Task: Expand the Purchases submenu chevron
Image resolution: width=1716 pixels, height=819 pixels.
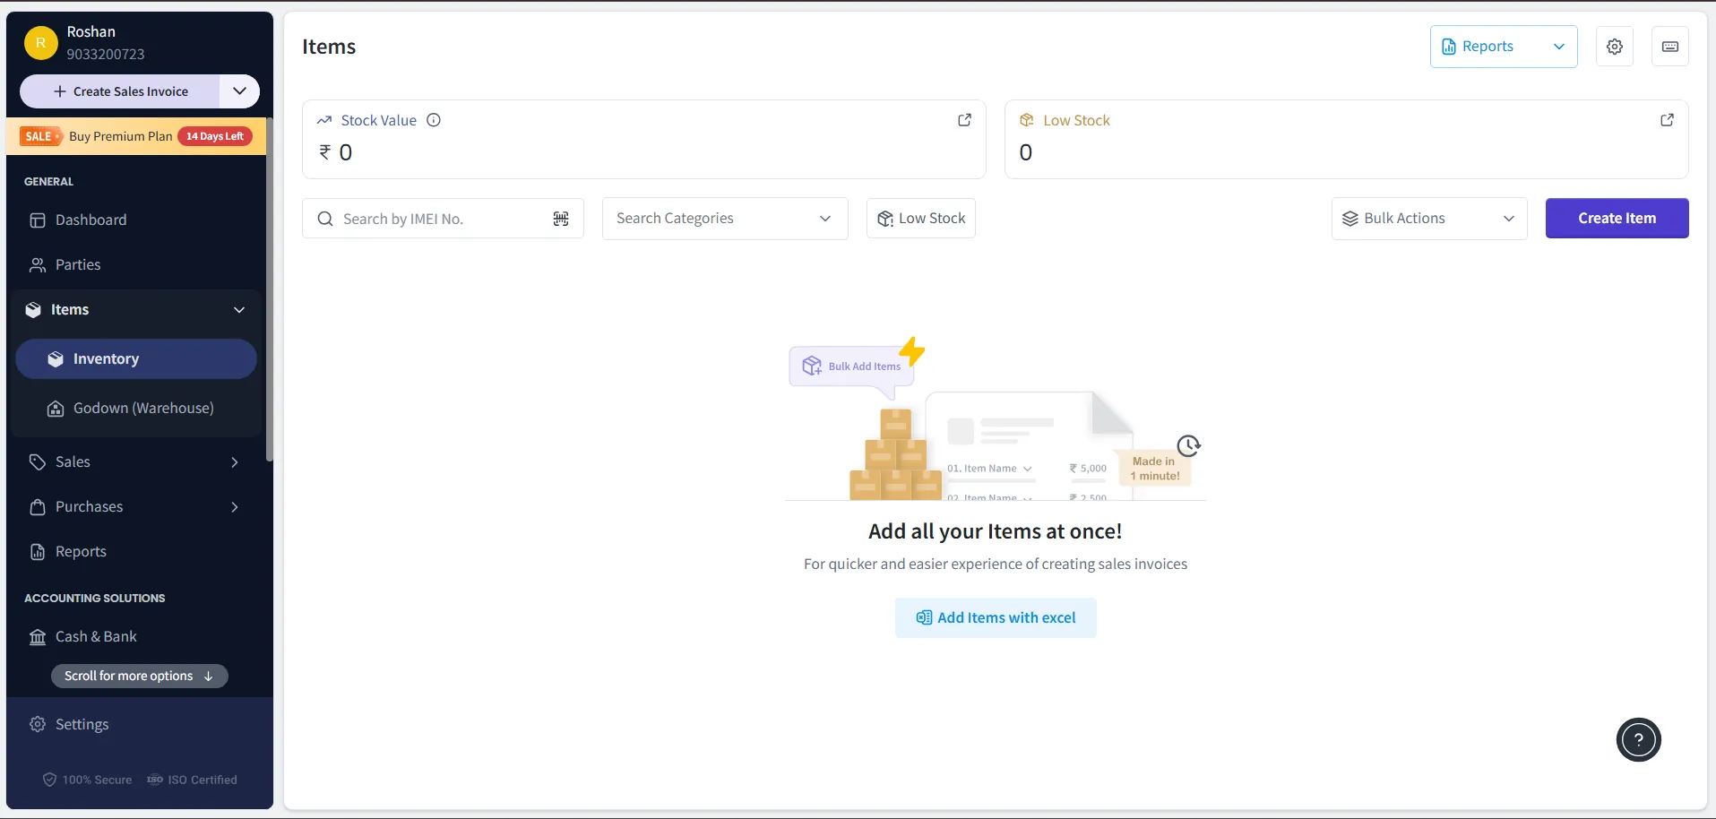Action: pyautogui.click(x=235, y=507)
